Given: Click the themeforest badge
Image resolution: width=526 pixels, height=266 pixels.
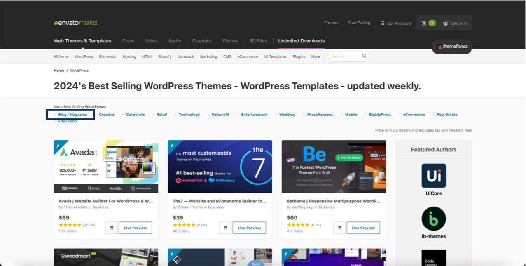Looking at the screenshot, I should point(452,47).
